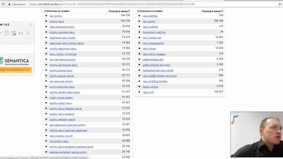Screen dimensions: 283x159
Task: Add 'купить смарт часы' using plus icon
Action: [46, 103]
